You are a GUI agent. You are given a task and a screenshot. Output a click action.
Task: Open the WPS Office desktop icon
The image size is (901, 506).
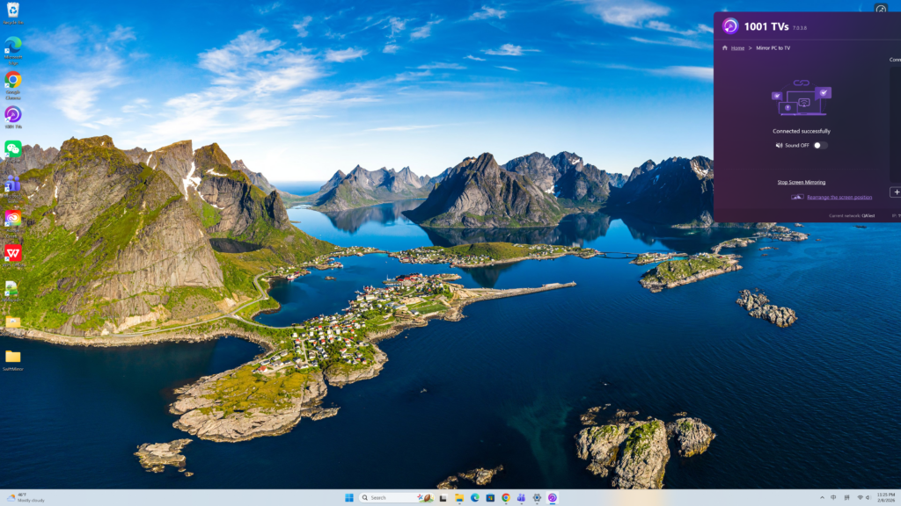(x=13, y=254)
